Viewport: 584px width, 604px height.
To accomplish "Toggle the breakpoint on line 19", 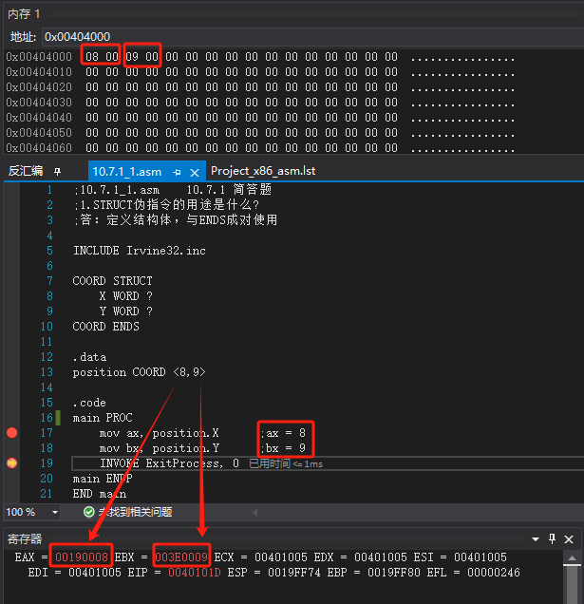I will click(12, 463).
